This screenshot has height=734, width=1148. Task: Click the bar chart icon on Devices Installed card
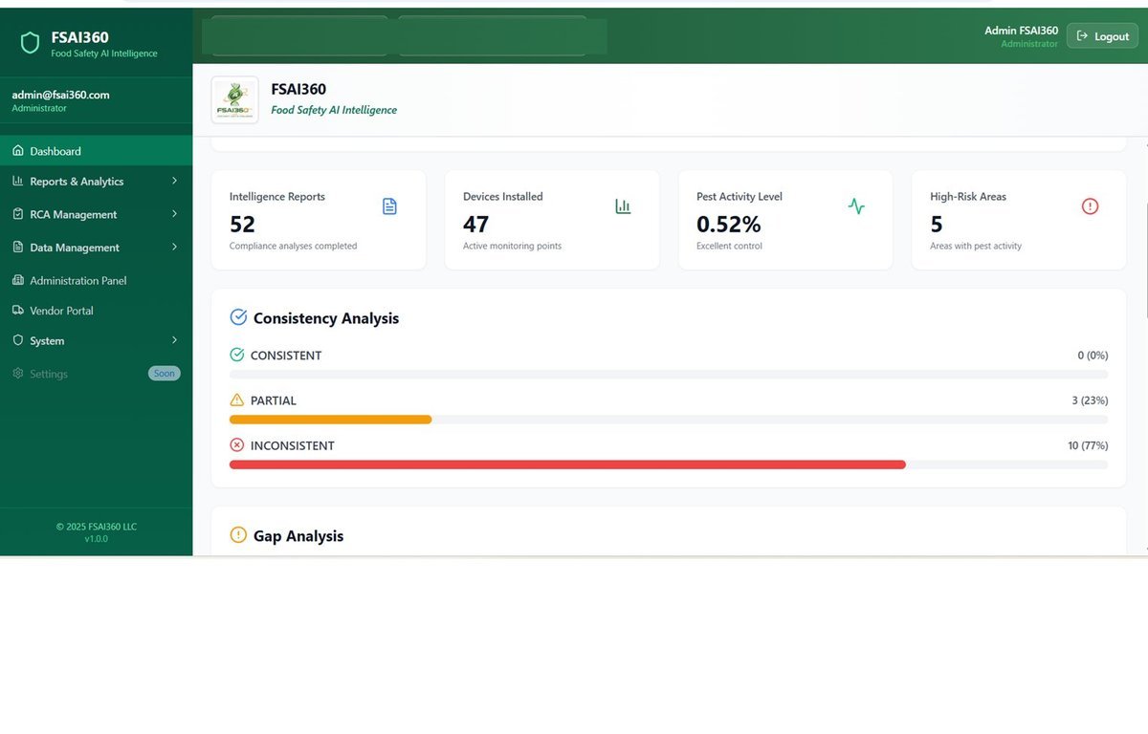click(x=623, y=205)
